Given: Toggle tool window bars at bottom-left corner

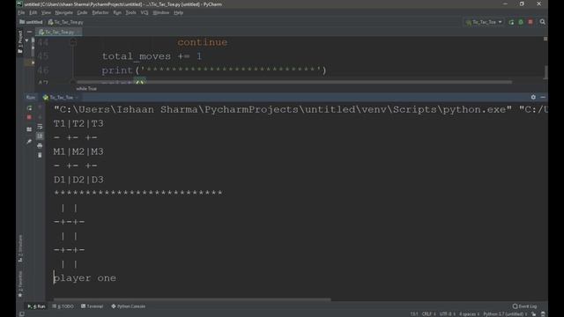Looking at the screenshot, I should click(22, 314).
